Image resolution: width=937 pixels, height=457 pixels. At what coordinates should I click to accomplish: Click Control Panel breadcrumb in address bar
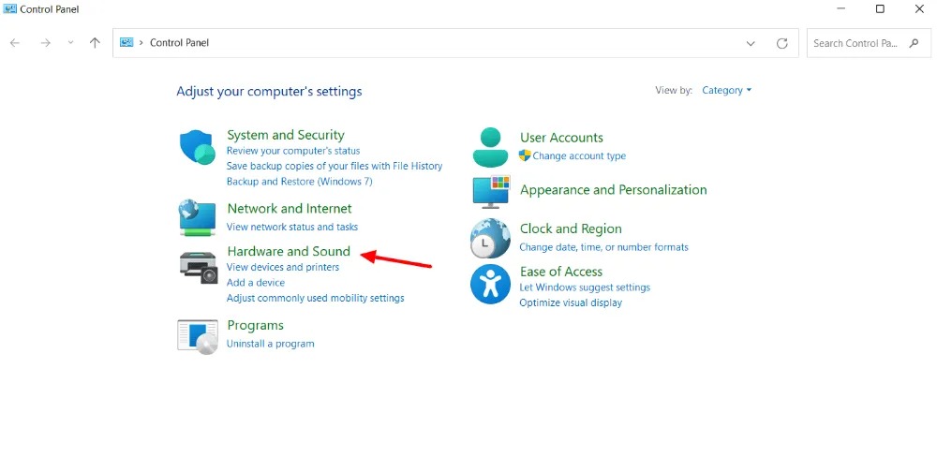click(x=179, y=43)
